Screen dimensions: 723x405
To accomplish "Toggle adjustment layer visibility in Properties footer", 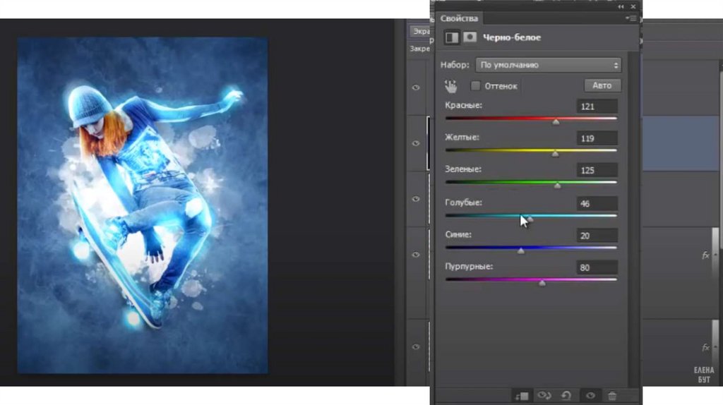I will pos(590,395).
